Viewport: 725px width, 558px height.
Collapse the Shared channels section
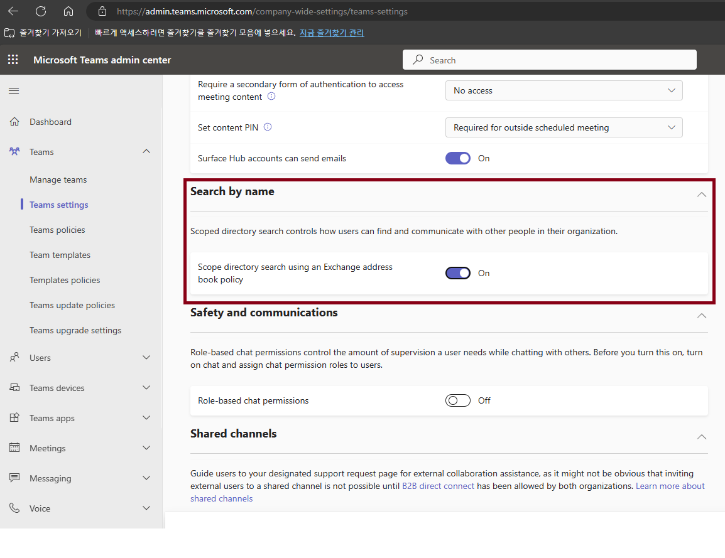701,436
